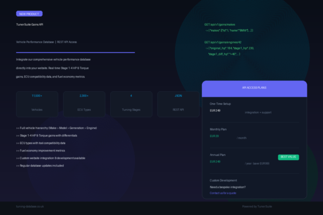Click the GET /api/v1/gains/engines/42 code line
Viewport: 323px width, 215px height.
coord(223,42)
